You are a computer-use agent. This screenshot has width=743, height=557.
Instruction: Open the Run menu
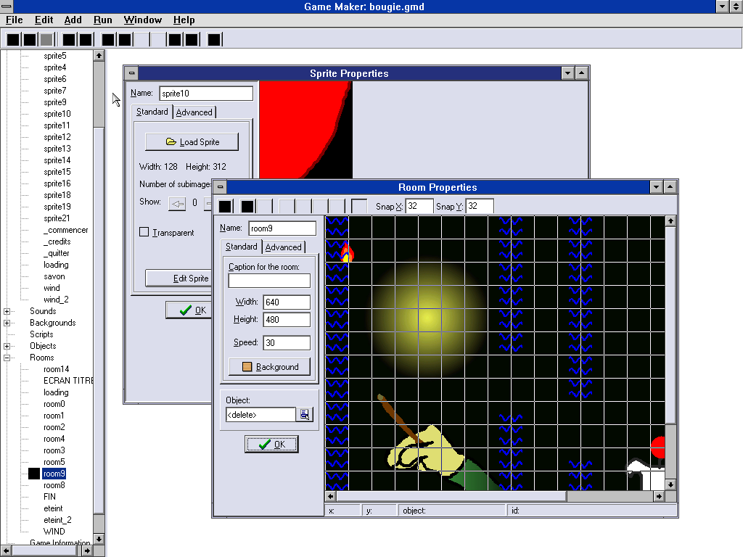pos(102,20)
